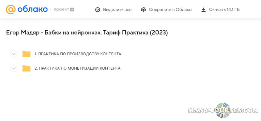Screen dimensions: 261x121
Task: Click the yellow folder icon for ПРОИЗВОДСТВУ КОНТЕНТА
Action: pos(26,54)
